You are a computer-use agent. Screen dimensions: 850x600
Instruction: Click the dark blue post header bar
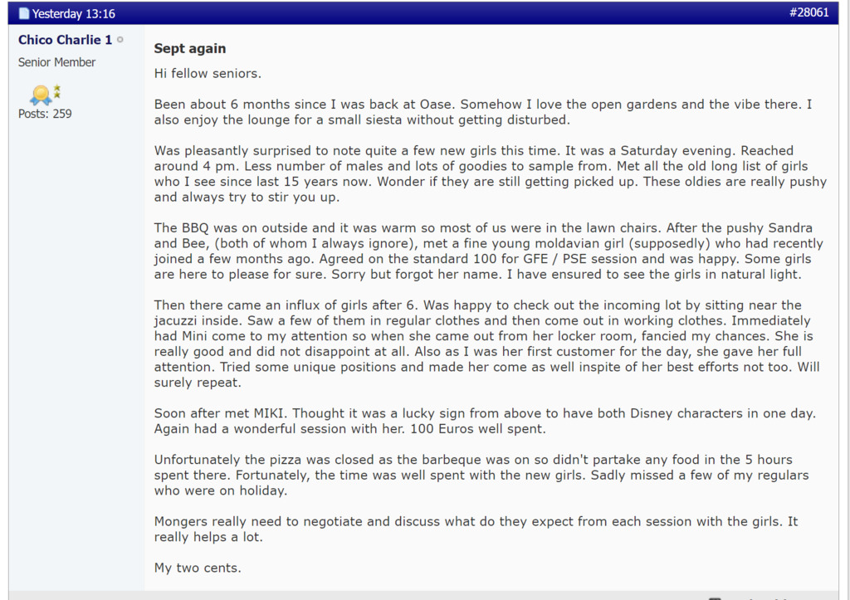pyautogui.click(x=415, y=12)
